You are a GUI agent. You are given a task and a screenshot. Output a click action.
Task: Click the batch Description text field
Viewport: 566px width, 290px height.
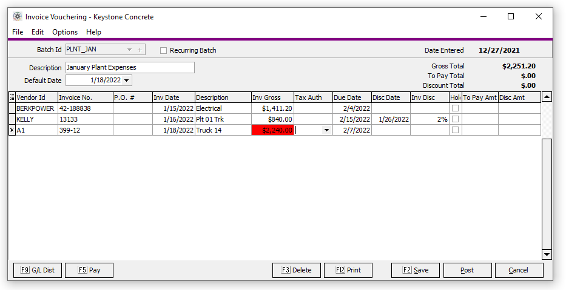point(130,67)
